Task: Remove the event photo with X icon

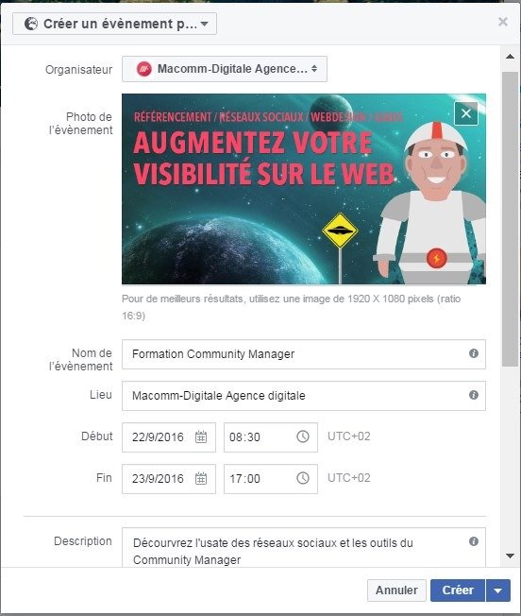Action: (466, 113)
